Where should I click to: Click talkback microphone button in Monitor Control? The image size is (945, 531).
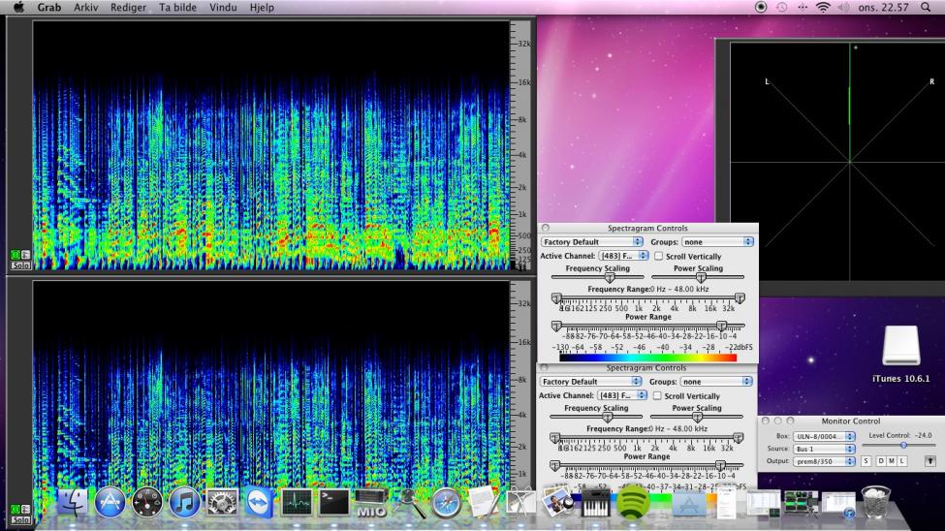click(x=929, y=461)
